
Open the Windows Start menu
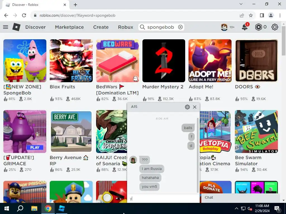(7, 208)
